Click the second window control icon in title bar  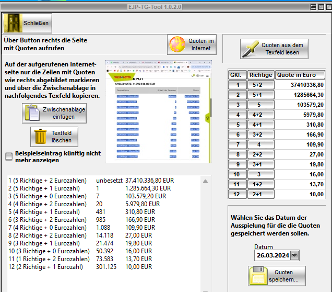pos(321,7)
